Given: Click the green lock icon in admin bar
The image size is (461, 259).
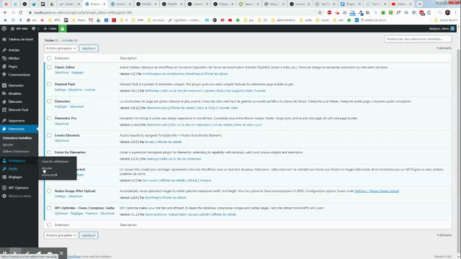Looking at the screenshot, I should click(63, 29).
